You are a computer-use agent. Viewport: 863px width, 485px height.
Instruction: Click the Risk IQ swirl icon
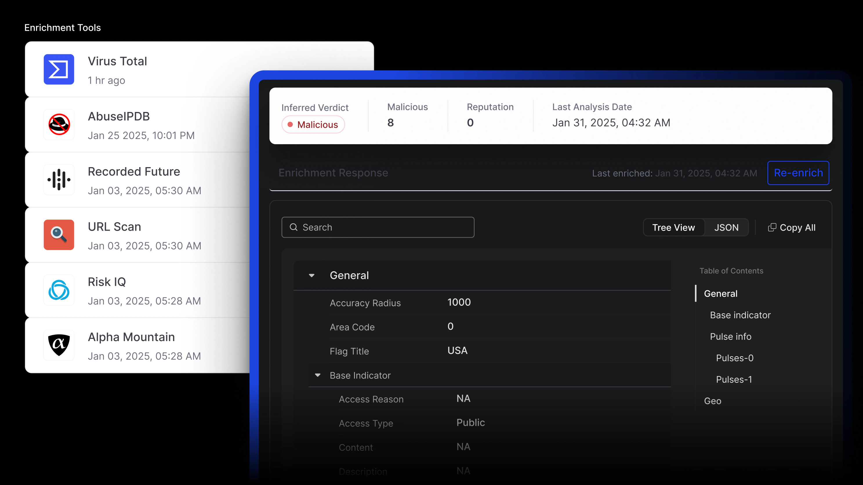(x=59, y=290)
